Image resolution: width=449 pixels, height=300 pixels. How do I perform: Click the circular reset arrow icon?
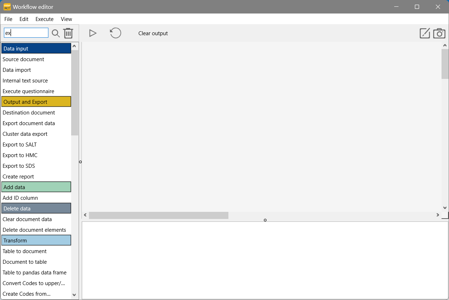115,33
